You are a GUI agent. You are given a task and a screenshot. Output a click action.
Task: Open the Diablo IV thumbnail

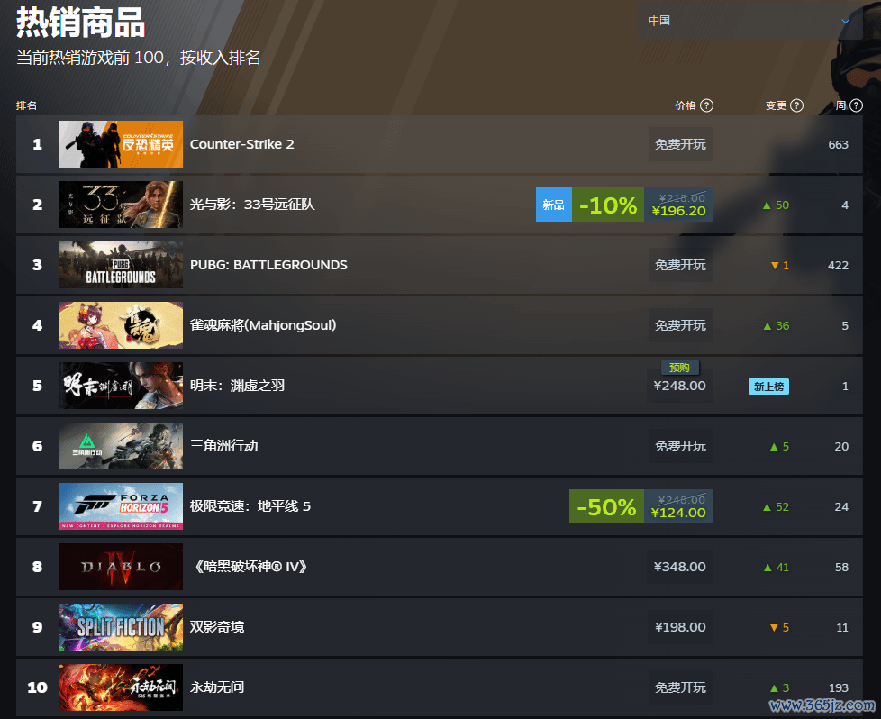coord(121,567)
